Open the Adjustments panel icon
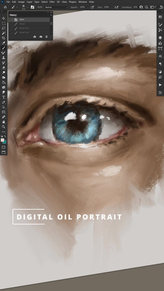 pyautogui.click(x=160, y=72)
